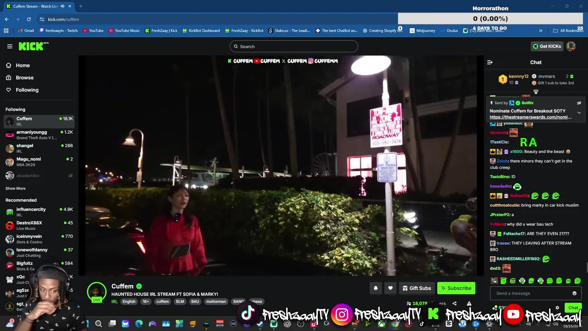Follow Cuffem with heart button
Image resolution: width=588 pixels, height=331 pixels.
(x=390, y=288)
